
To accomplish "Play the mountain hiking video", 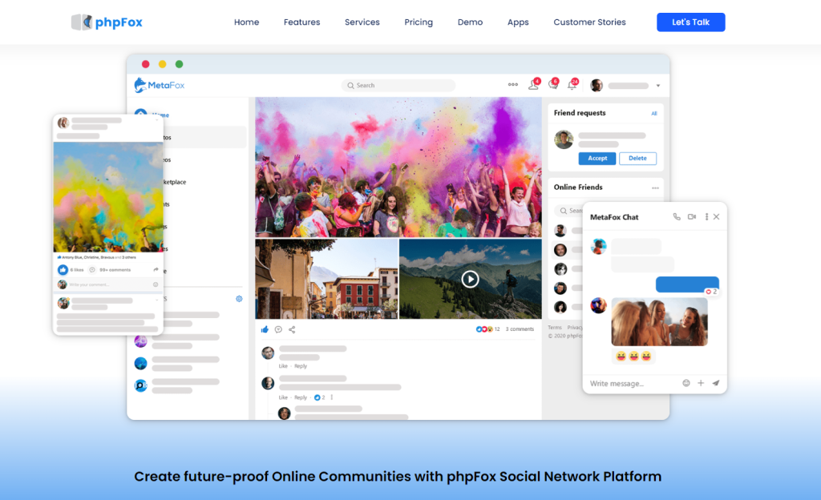I will tap(470, 279).
